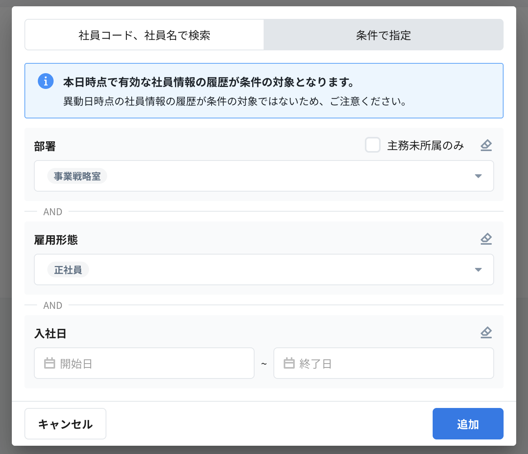528x454 pixels.
Task: Reset 入社日 using its eraser icon
Action: (486, 332)
